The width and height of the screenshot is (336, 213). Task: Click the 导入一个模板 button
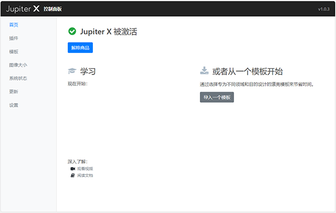[x=217, y=97]
